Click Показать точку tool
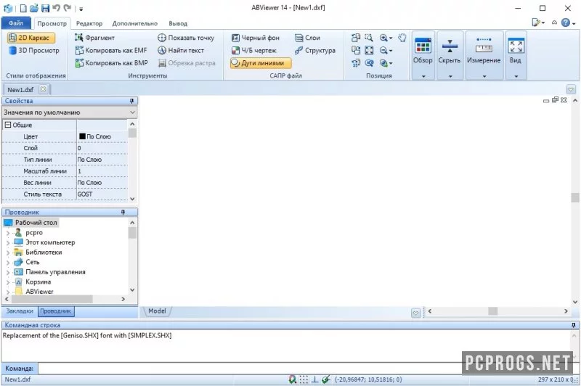Image resolution: width=581 pixels, height=386 pixels. (x=186, y=38)
